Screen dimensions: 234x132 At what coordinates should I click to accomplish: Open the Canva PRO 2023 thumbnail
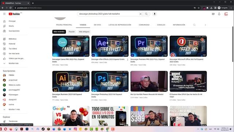tap(71, 46)
